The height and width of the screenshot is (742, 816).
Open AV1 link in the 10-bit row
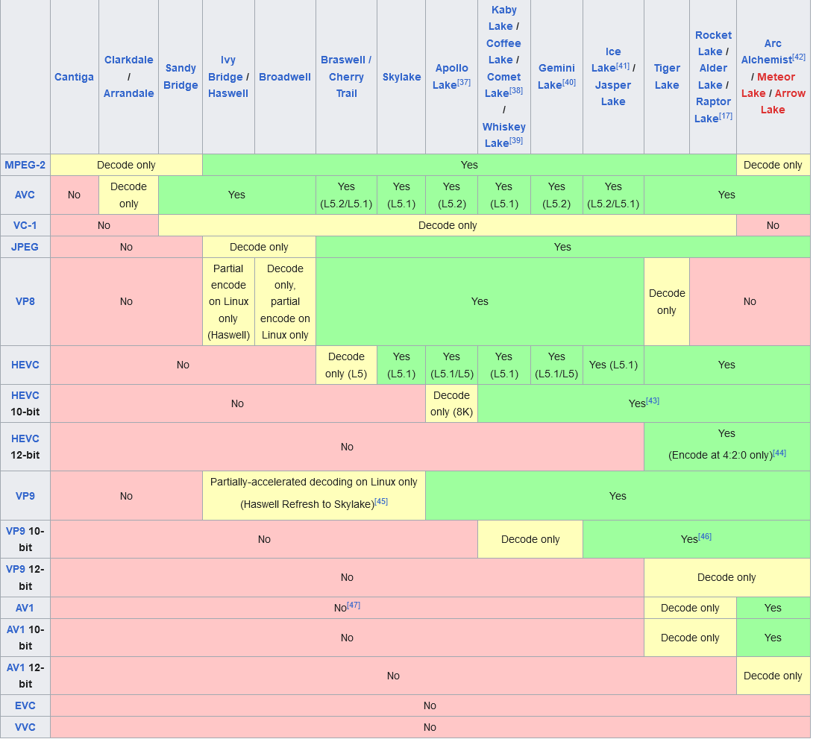16,629
